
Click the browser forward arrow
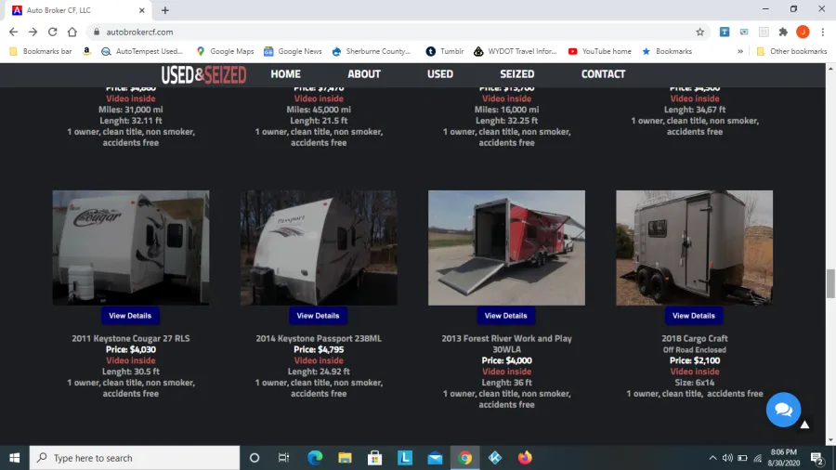[x=33, y=32]
